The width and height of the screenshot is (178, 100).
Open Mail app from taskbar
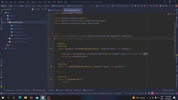click(x=37, y=97)
